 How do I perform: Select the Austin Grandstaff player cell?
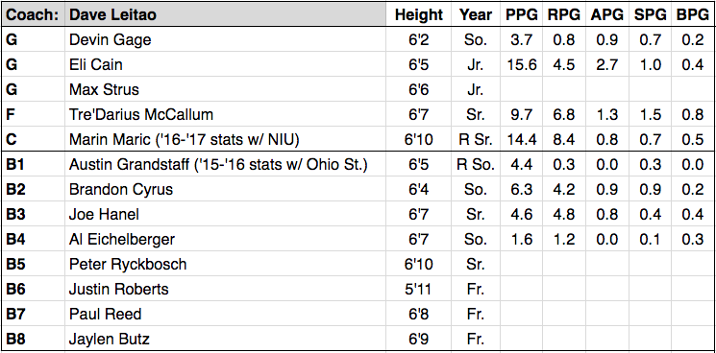tap(226, 164)
